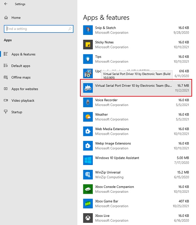
Task: Click the Sticky Notes app icon
Action: [x=88, y=44]
